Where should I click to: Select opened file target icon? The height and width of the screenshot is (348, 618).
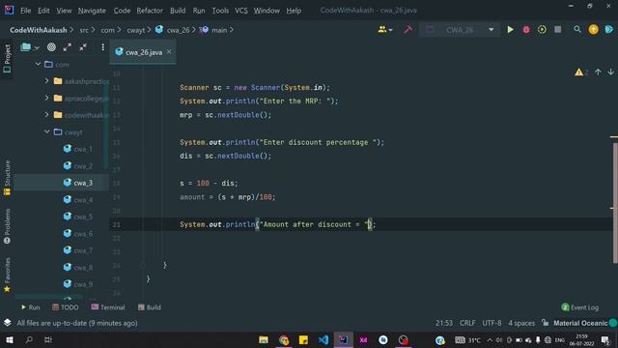(x=51, y=47)
